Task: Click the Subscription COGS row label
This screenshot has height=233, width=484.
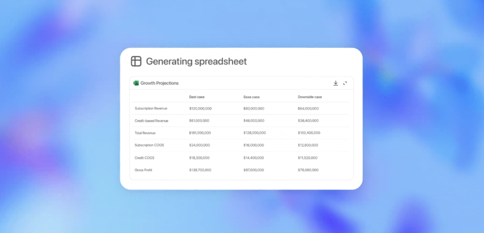Action: click(x=149, y=145)
